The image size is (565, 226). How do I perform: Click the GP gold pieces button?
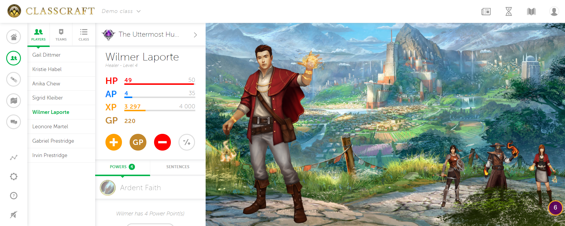click(x=138, y=142)
